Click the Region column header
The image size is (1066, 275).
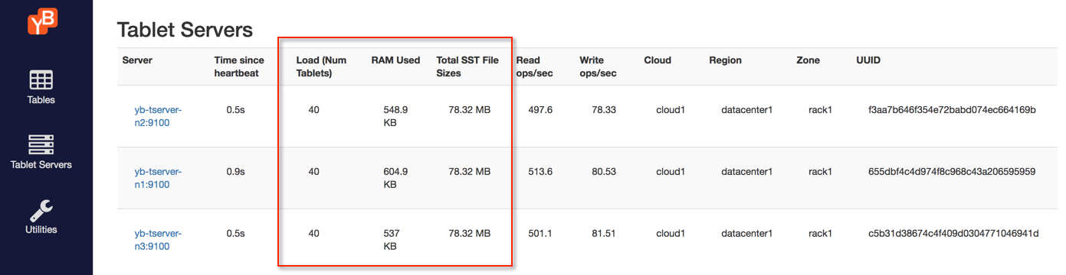725,60
